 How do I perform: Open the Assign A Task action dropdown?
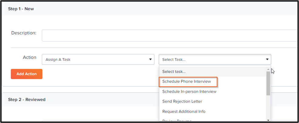point(98,60)
